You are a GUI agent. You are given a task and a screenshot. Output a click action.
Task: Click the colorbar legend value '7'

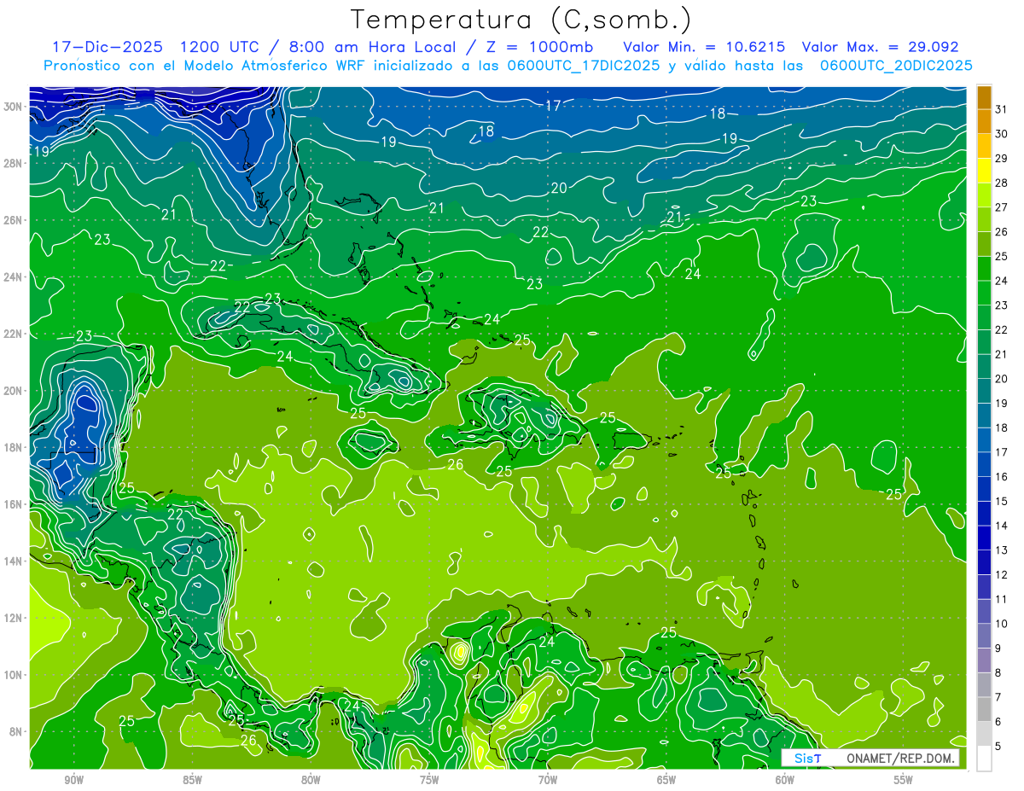point(999,697)
